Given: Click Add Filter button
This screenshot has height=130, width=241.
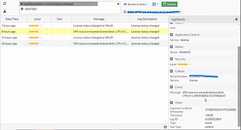Looking at the screenshot, I should (x=29, y=9).
